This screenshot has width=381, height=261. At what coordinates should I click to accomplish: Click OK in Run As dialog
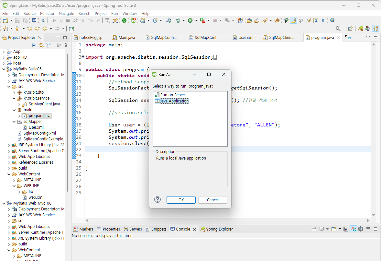[181, 200]
